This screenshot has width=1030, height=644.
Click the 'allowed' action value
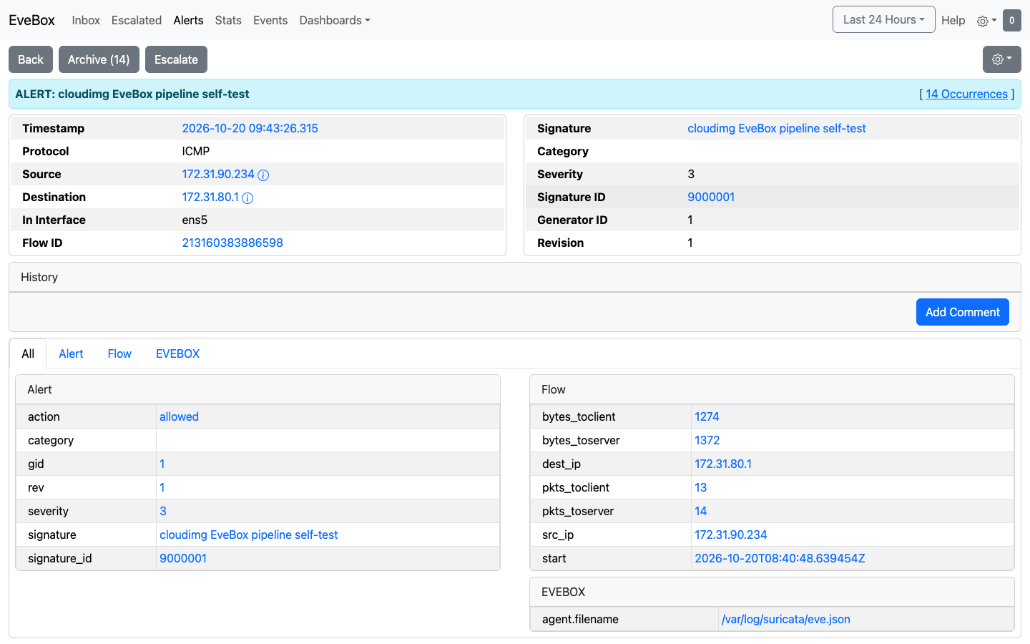pos(179,416)
